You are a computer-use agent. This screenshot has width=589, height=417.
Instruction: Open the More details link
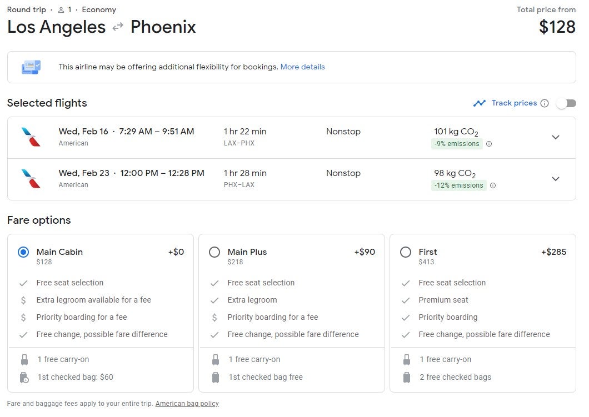tap(303, 67)
